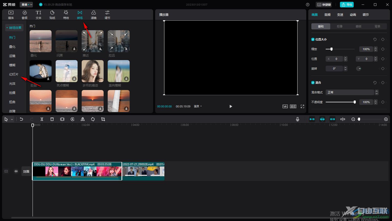Open the 混合模式 正常 dropdown
The width and height of the screenshot is (392, 221).
[352, 92]
